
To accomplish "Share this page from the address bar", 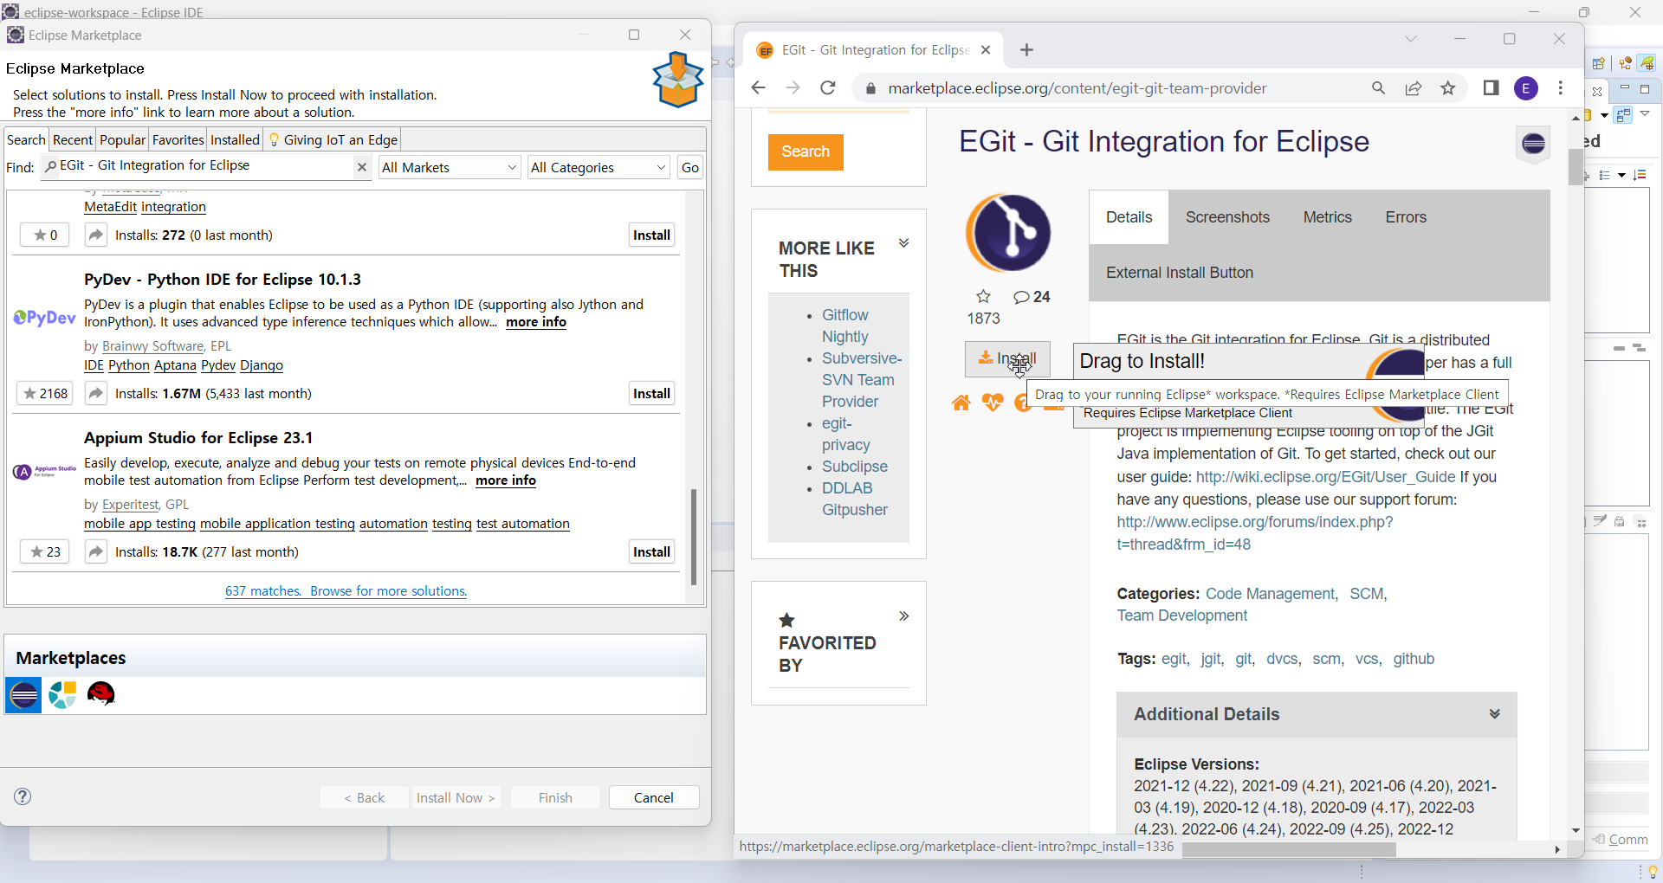I will point(1414,88).
